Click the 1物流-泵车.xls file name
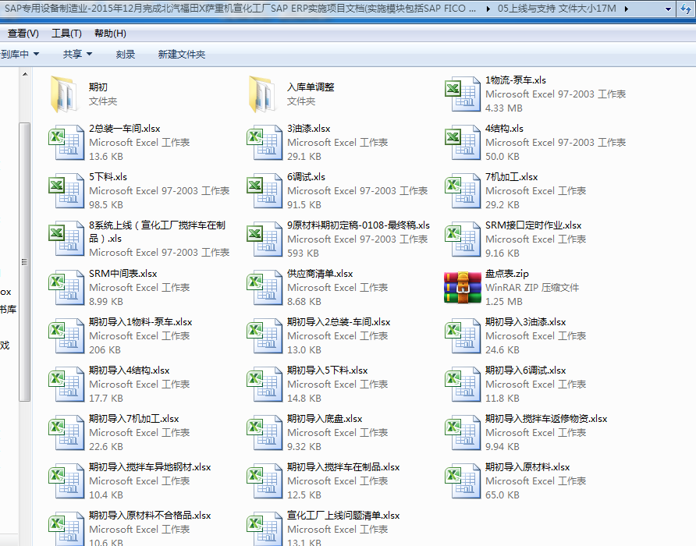The height and width of the screenshot is (546, 696). pyautogui.click(x=515, y=80)
